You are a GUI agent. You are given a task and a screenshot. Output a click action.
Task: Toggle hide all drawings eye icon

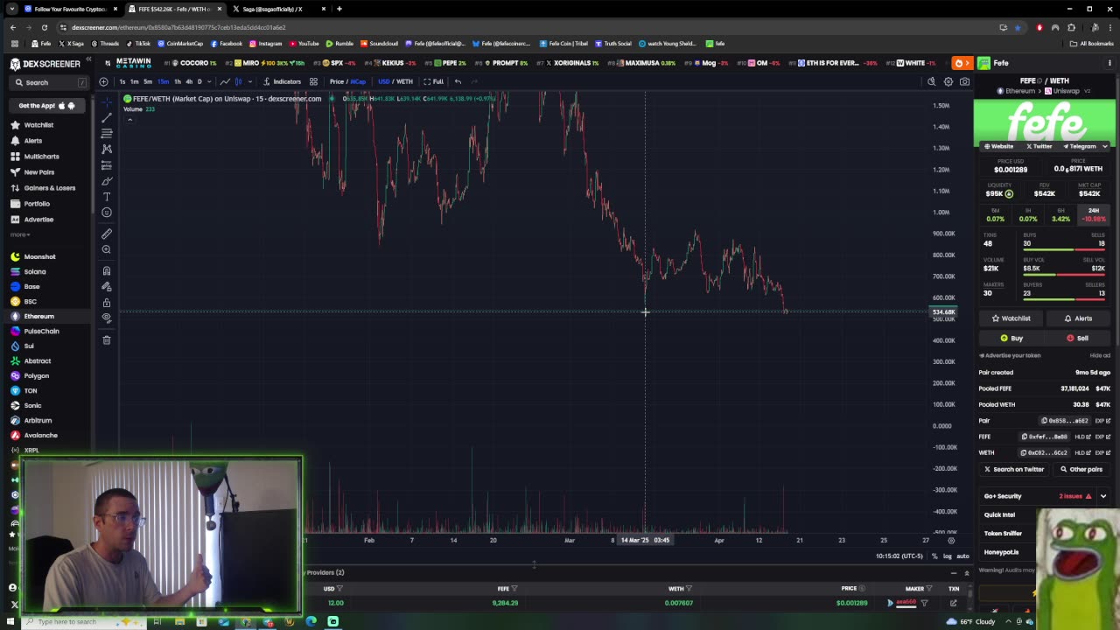tap(107, 318)
